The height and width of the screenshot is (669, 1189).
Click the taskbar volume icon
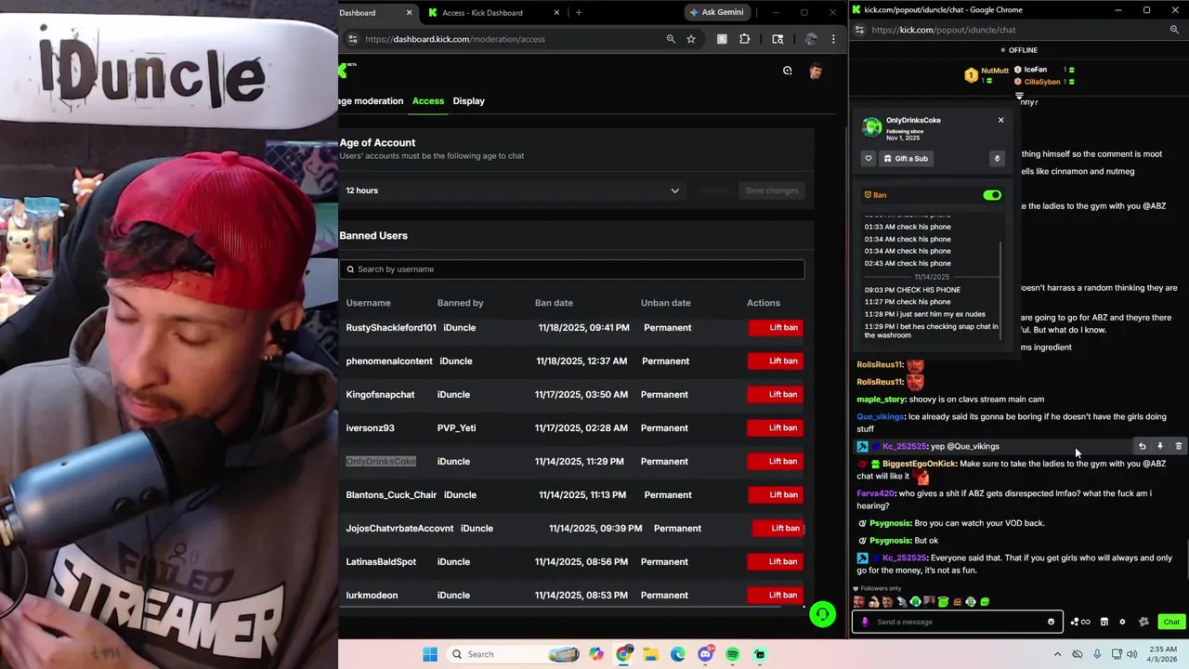pos(1131,654)
